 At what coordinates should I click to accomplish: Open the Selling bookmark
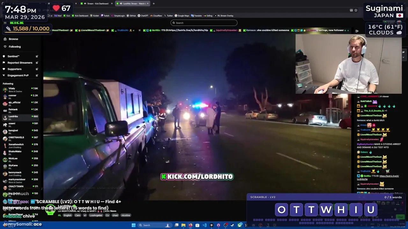click(208, 16)
